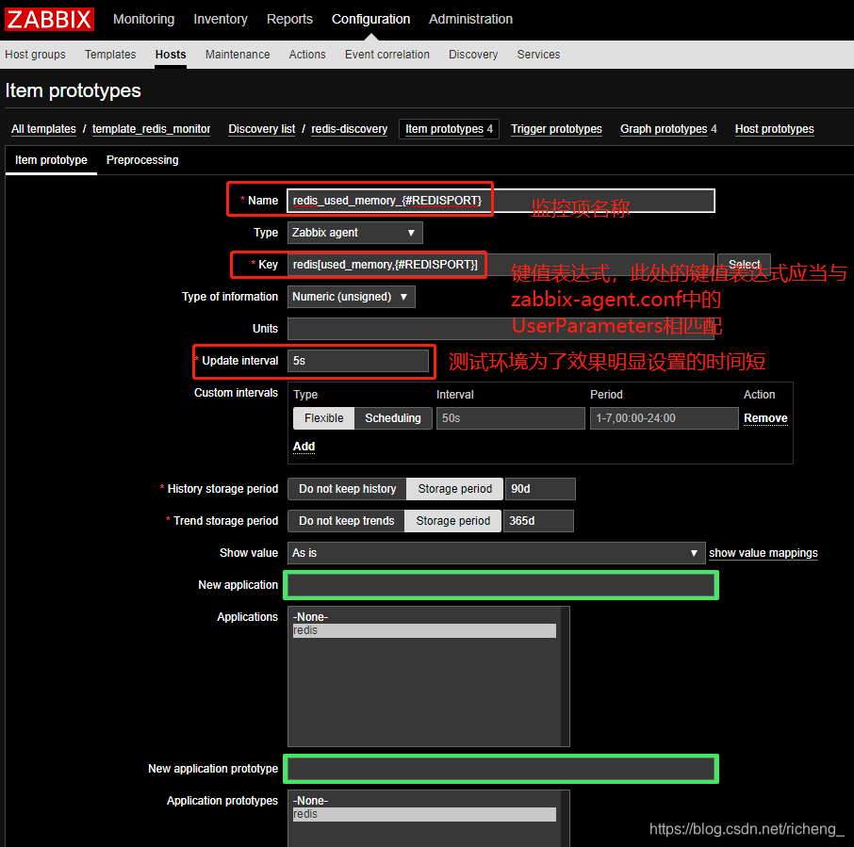Select redis in Applications list
854x847 pixels.
pos(424,630)
